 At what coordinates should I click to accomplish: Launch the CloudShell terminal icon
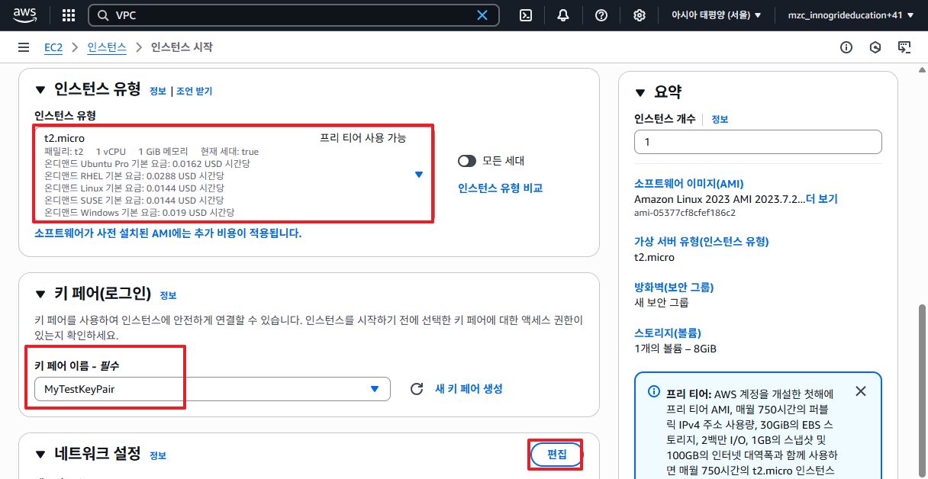tap(526, 15)
